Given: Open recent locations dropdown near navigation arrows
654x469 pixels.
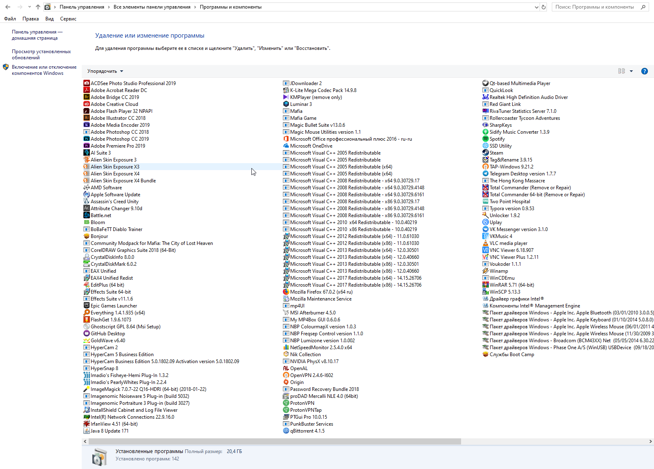Looking at the screenshot, I should tap(29, 7).
